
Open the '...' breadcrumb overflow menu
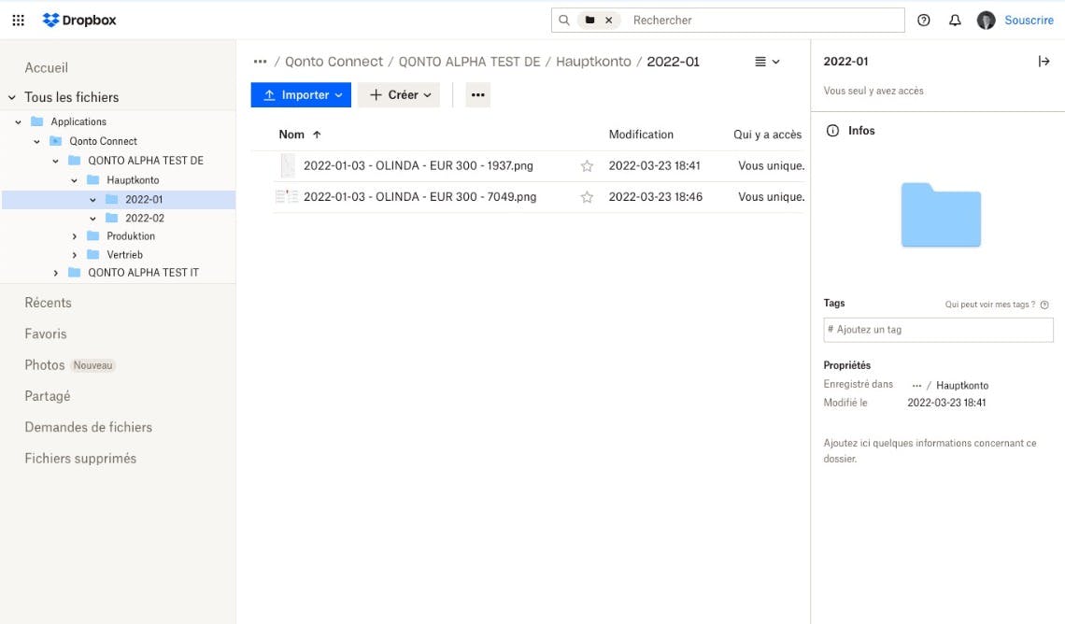point(260,61)
